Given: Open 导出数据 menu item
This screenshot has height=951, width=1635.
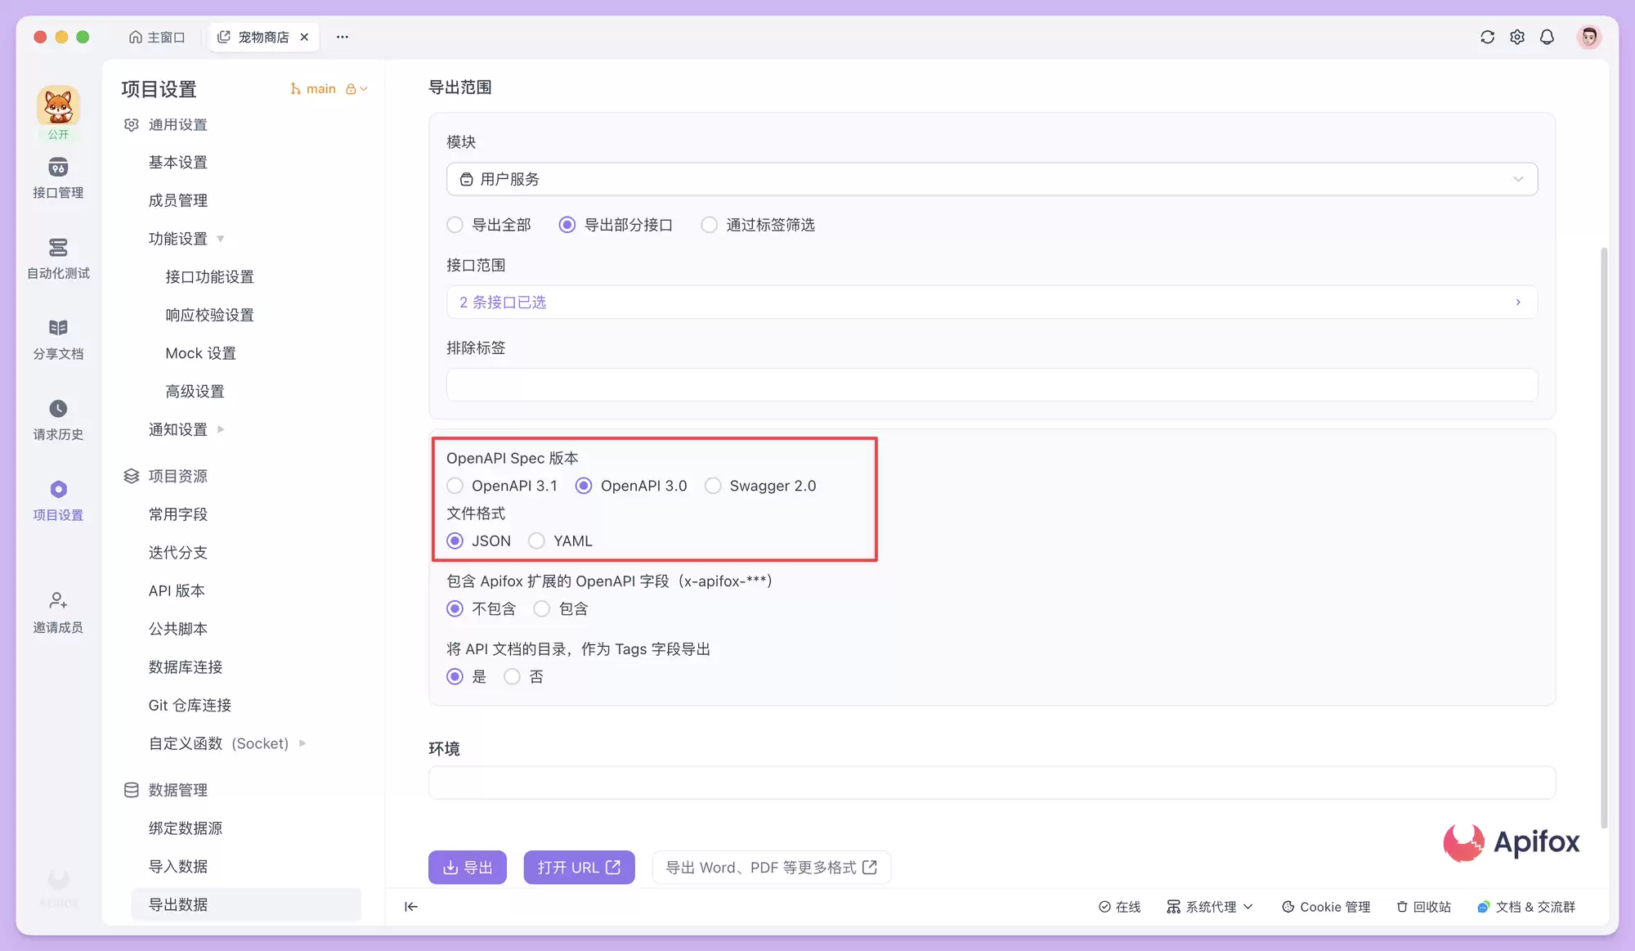Looking at the screenshot, I should [245, 904].
